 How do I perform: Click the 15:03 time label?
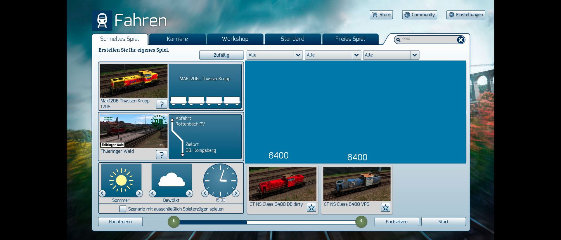221,200
